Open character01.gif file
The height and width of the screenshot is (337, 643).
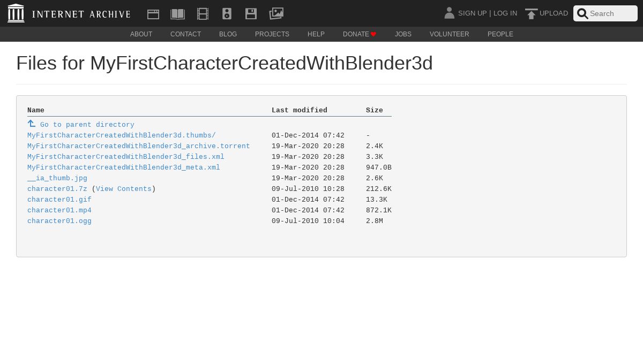(59, 200)
